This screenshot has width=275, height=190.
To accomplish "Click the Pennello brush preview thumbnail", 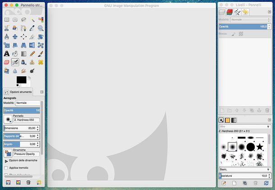I will [x=8, y=119].
